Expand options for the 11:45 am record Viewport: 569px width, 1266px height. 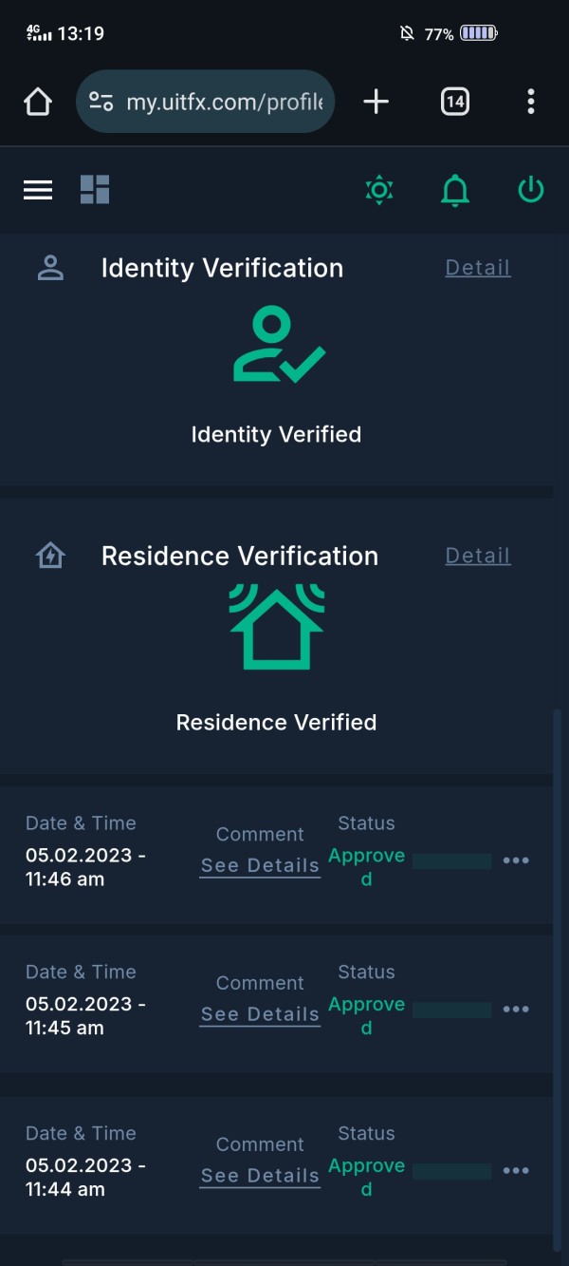tap(516, 1009)
